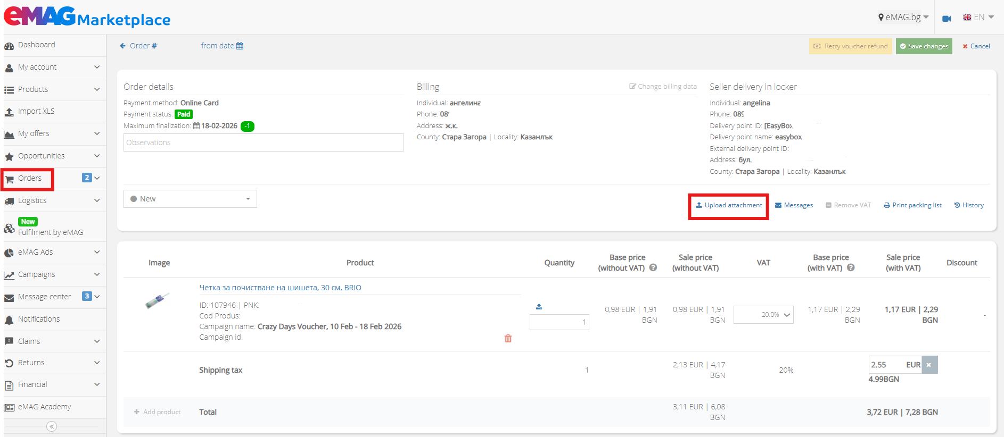Click the eMAG Academy newspaper icon

9,408
